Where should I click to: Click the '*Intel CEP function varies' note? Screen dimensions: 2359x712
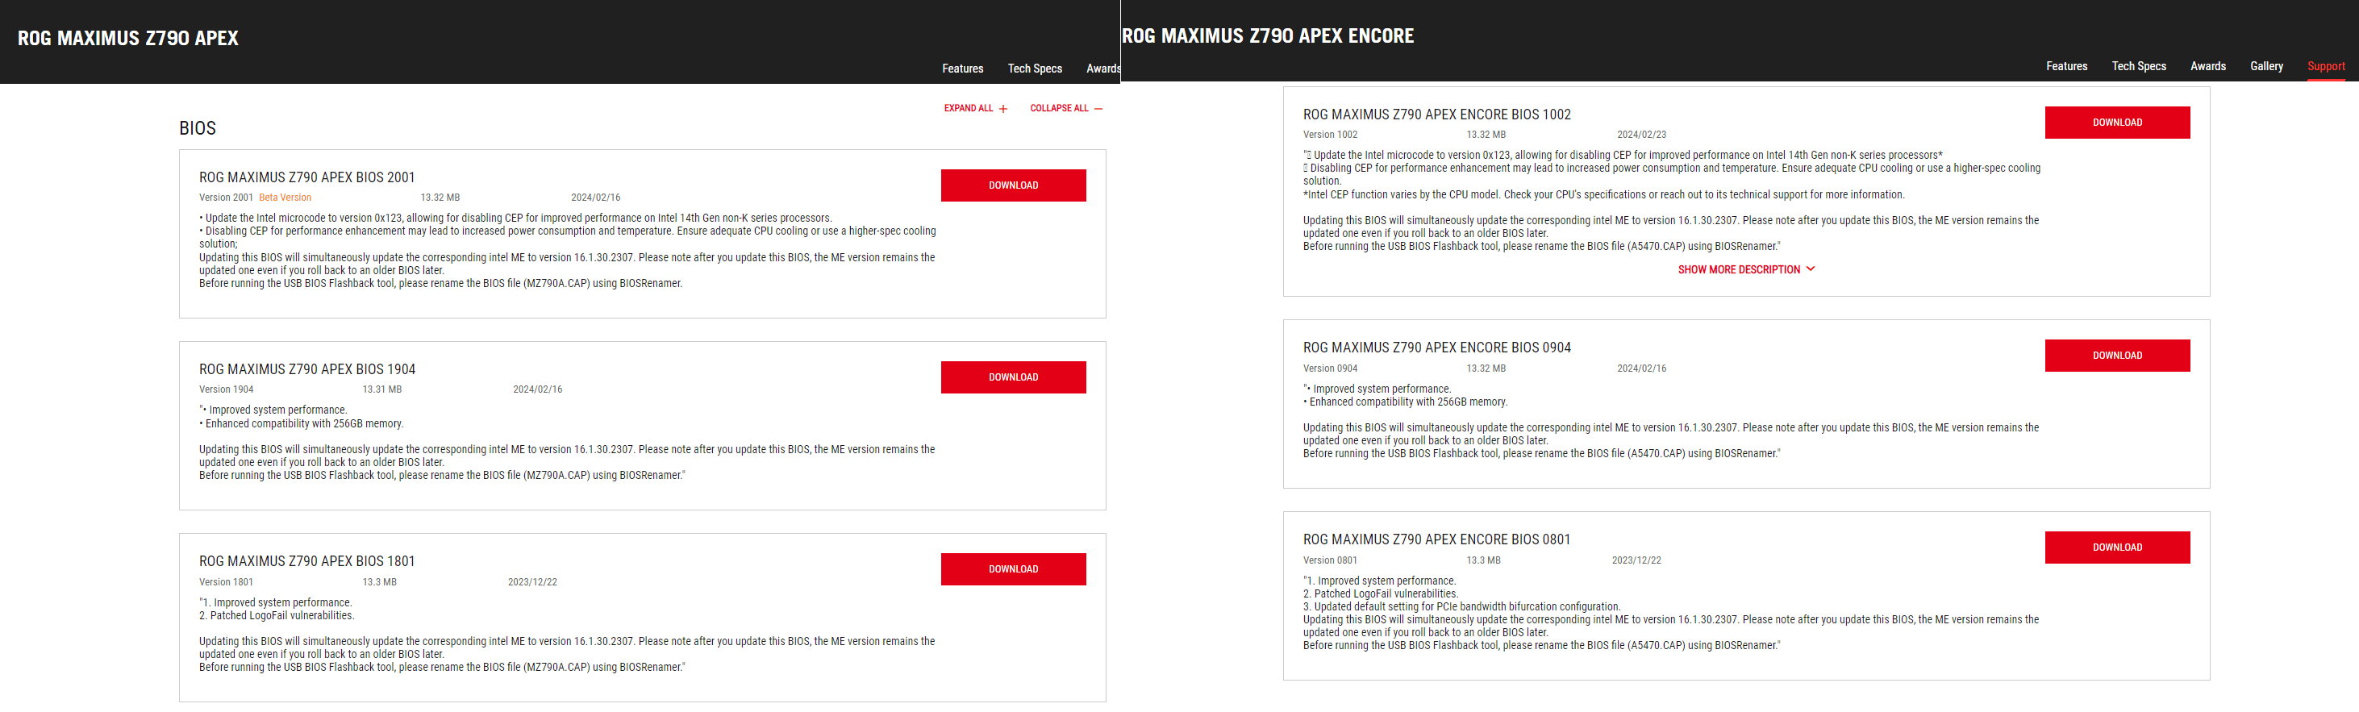point(1603,195)
